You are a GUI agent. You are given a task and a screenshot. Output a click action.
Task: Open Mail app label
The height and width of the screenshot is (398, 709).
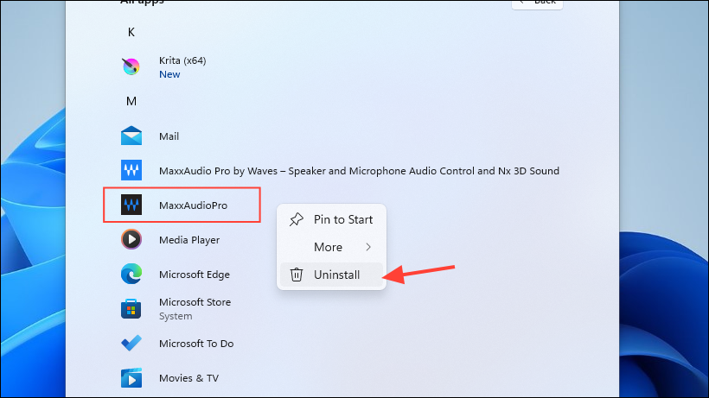pos(169,136)
